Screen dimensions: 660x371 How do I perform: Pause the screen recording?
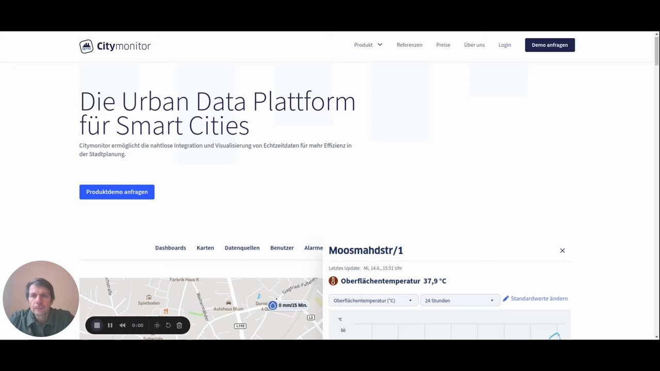pos(110,325)
